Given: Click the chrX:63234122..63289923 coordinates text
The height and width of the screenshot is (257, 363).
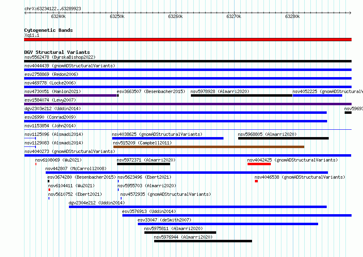Looking at the screenshot, I should [x=53, y=9].
